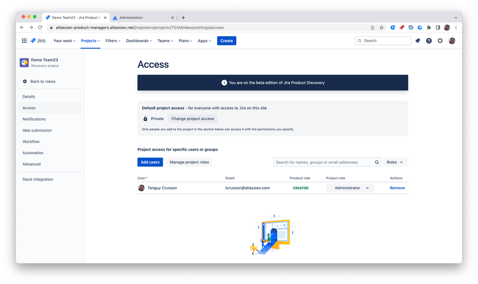
Task: Bookmark page with star icon
Action: (x=381, y=28)
